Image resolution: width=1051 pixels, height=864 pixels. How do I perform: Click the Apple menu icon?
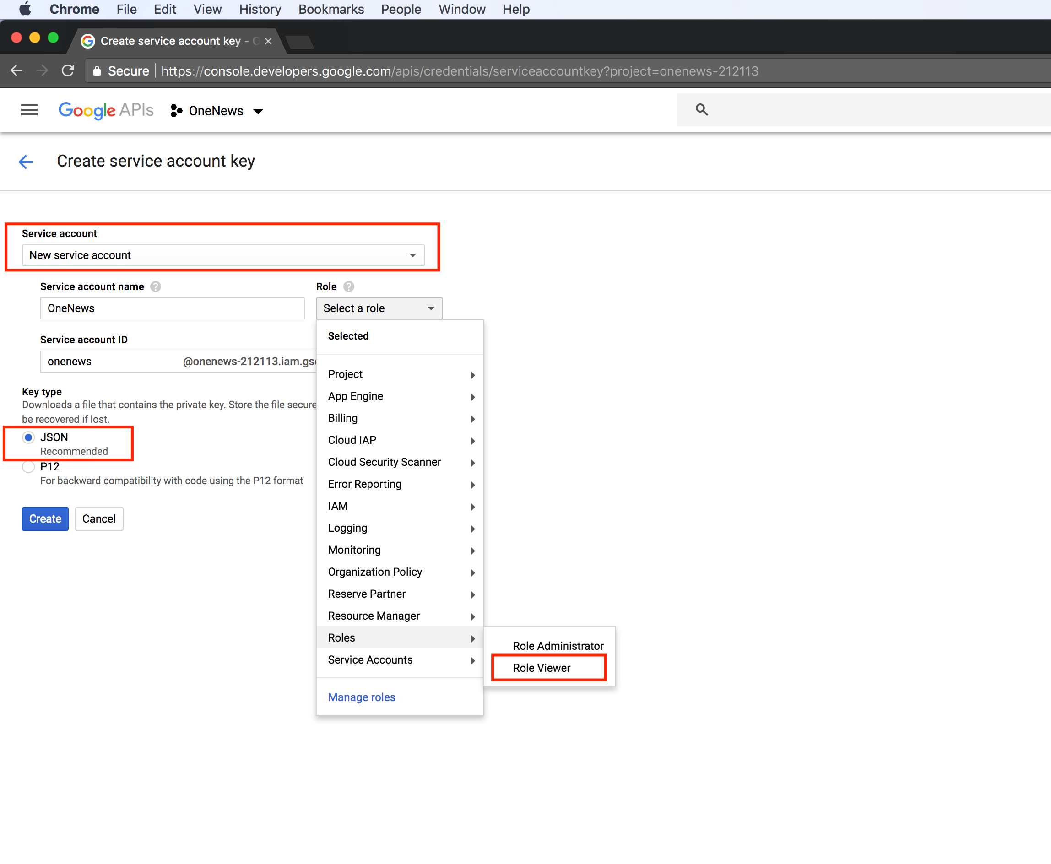point(25,9)
